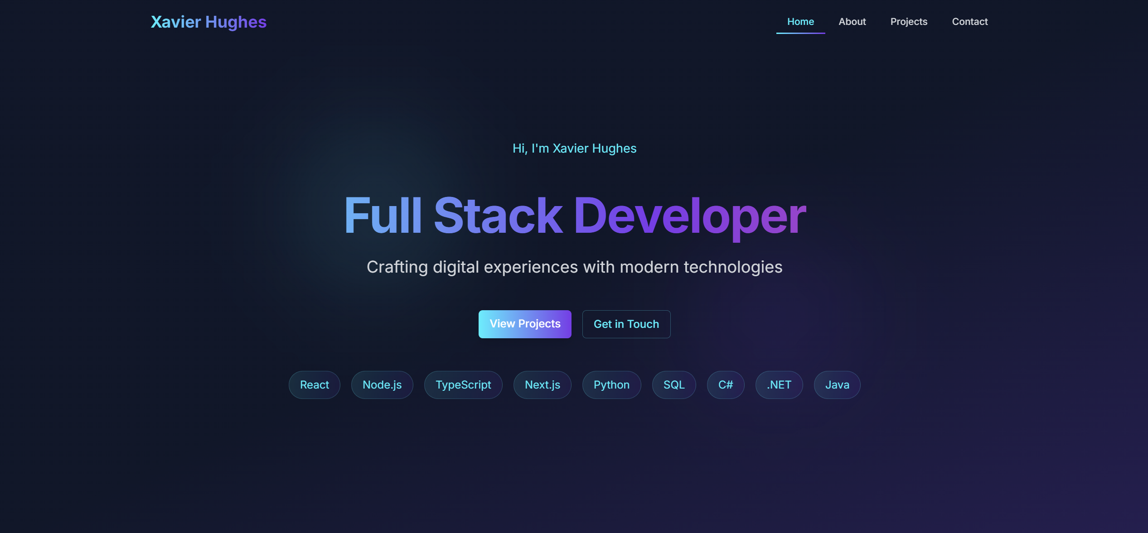Click the TypeScript tag
This screenshot has width=1148, height=533.
(463, 385)
